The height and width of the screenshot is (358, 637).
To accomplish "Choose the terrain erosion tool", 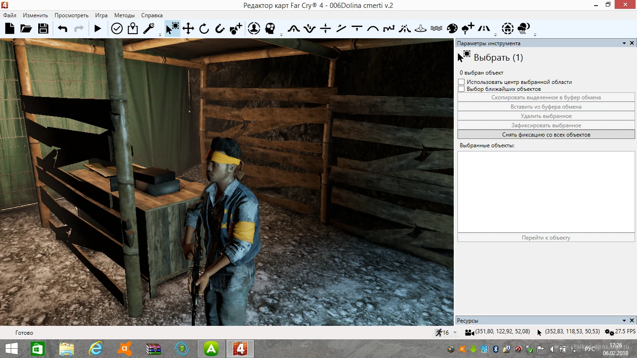I will [x=405, y=28].
